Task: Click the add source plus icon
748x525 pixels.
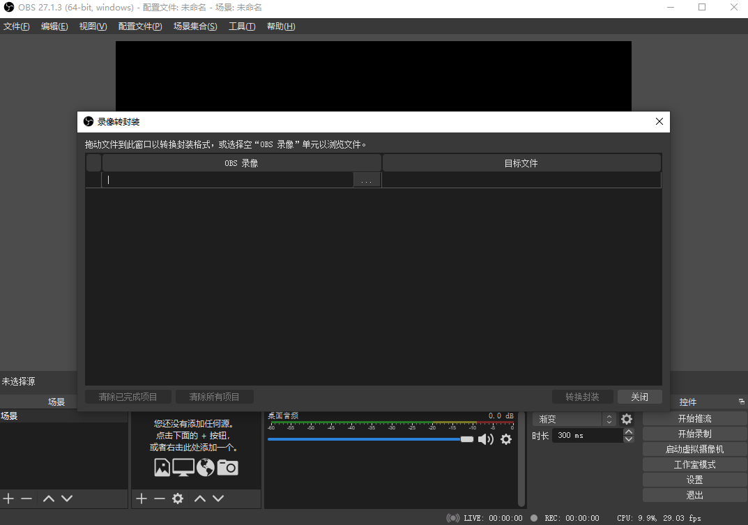Action: [142, 499]
